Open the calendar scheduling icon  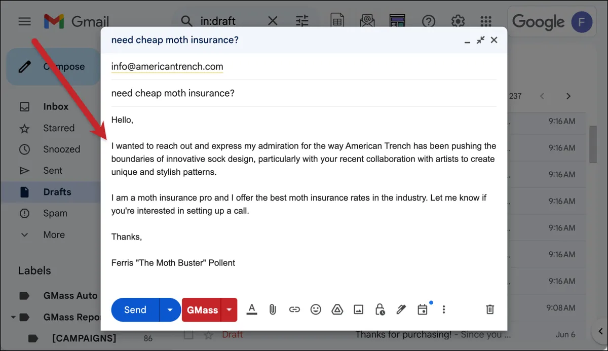pyautogui.click(x=423, y=309)
